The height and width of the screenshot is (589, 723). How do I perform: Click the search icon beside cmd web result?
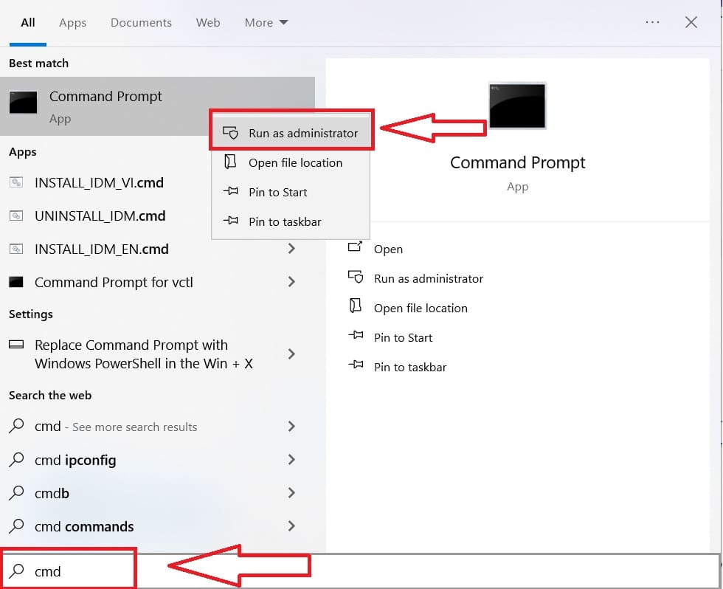[16, 425]
